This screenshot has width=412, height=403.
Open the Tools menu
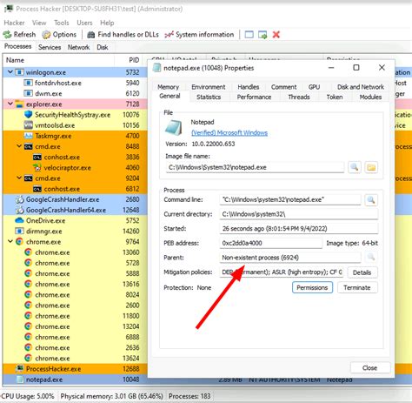[62, 23]
